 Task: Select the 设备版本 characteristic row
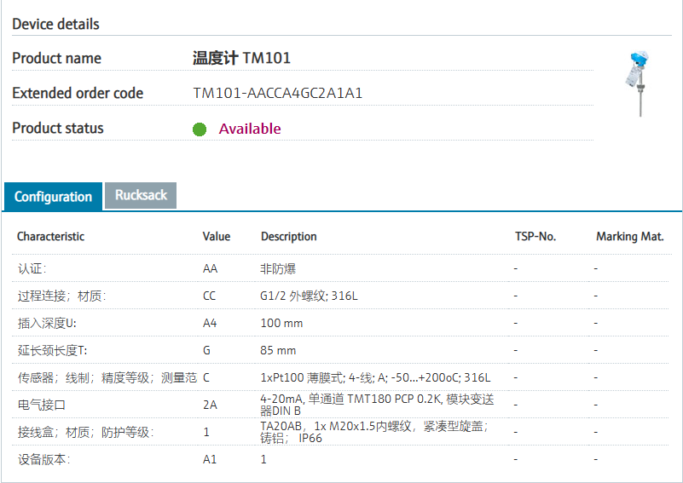[44, 459]
